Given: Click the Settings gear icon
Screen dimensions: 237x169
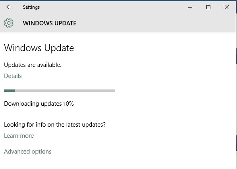Looking at the screenshot, I should [x=9, y=23].
